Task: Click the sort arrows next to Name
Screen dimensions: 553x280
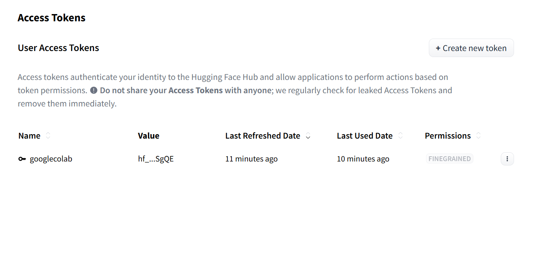Action: pyautogui.click(x=48, y=136)
